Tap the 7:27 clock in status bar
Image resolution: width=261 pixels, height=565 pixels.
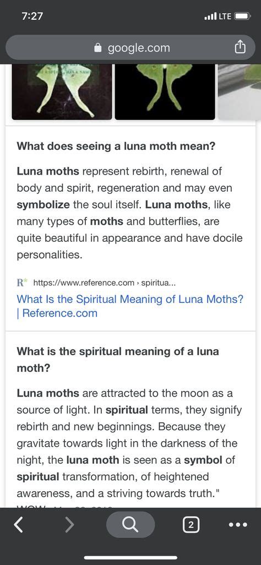(32, 17)
